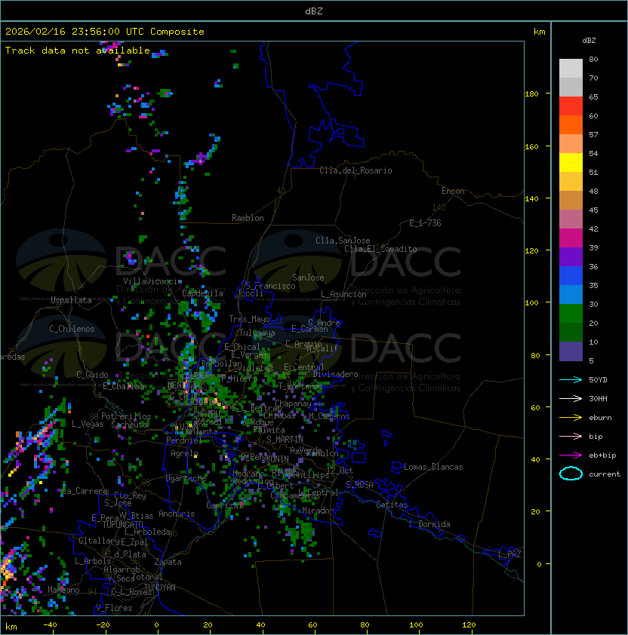Click the yellow eburn arrow icon

[571, 418]
